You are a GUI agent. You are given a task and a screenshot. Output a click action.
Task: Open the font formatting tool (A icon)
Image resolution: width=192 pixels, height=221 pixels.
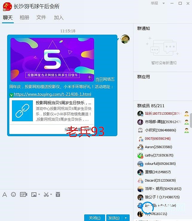[x=5, y=194]
